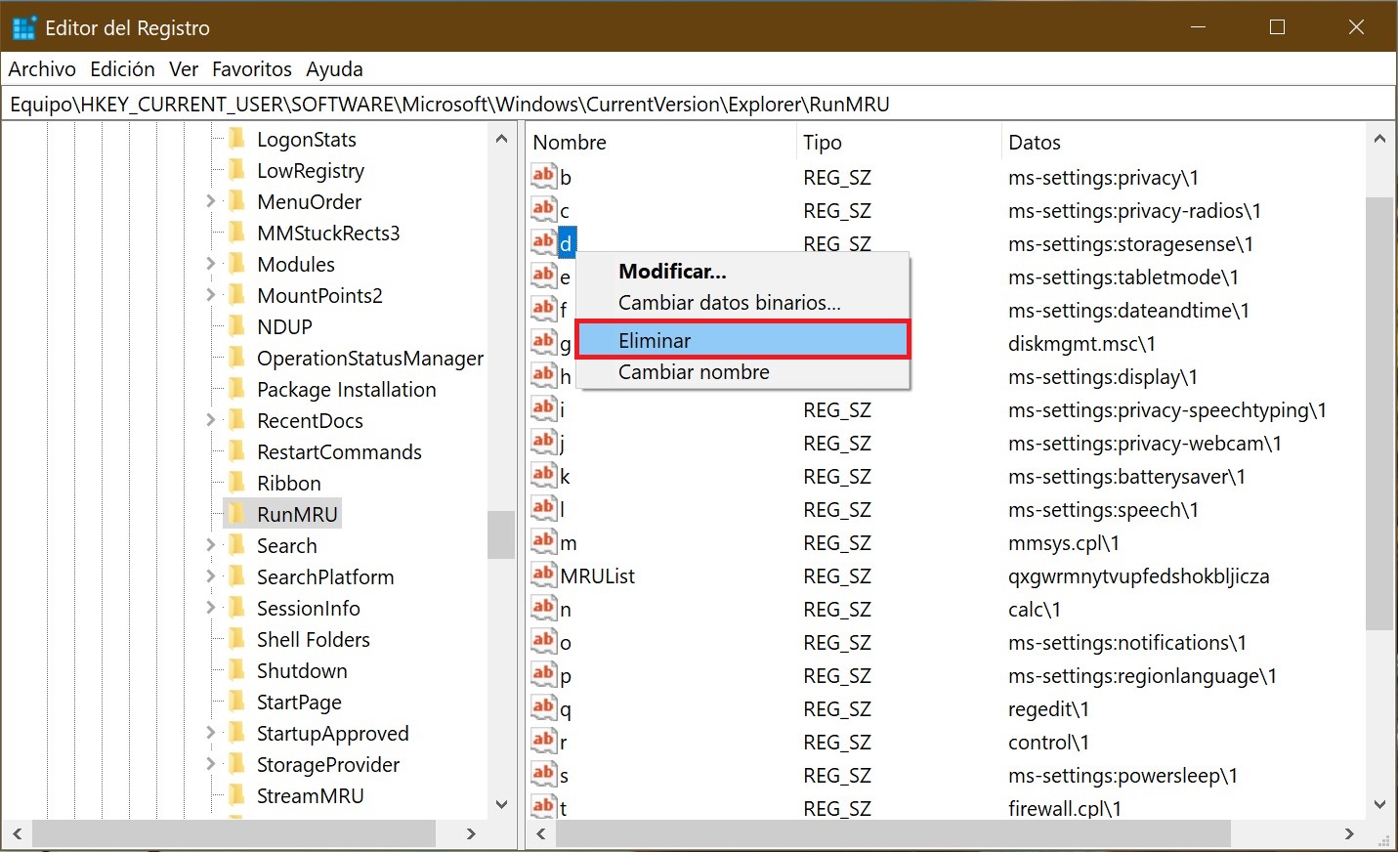
Task: Click the string value icon of entry p
Action: click(544, 674)
